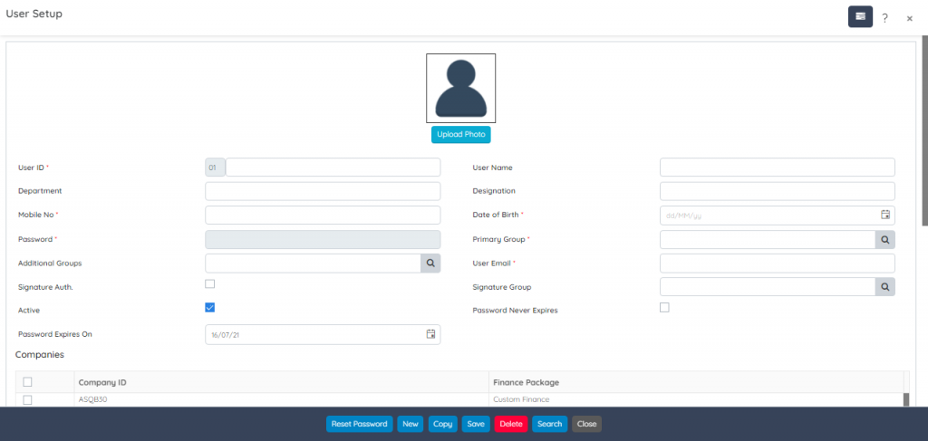Click the list view icon in header
Image resolution: width=928 pixels, height=441 pixels.
click(860, 16)
